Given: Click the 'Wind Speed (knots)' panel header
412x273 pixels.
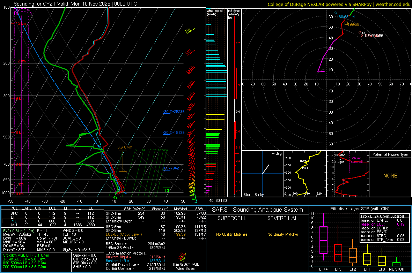Looking at the screenshot, I should click(214, 12).
